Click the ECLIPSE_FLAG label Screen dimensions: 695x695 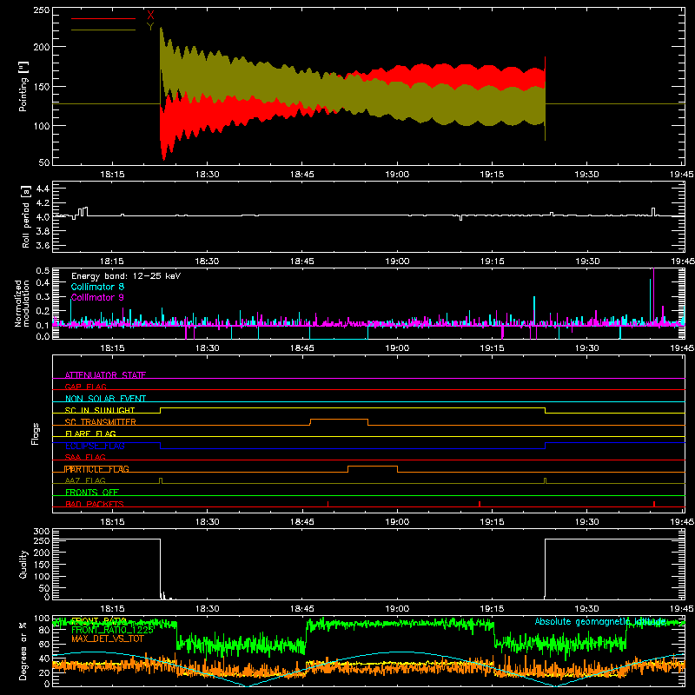95,446
